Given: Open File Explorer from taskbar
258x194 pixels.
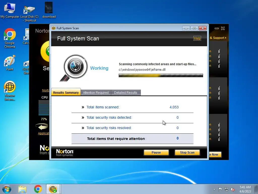Looking at the screenshot, I should coord(22,189).
